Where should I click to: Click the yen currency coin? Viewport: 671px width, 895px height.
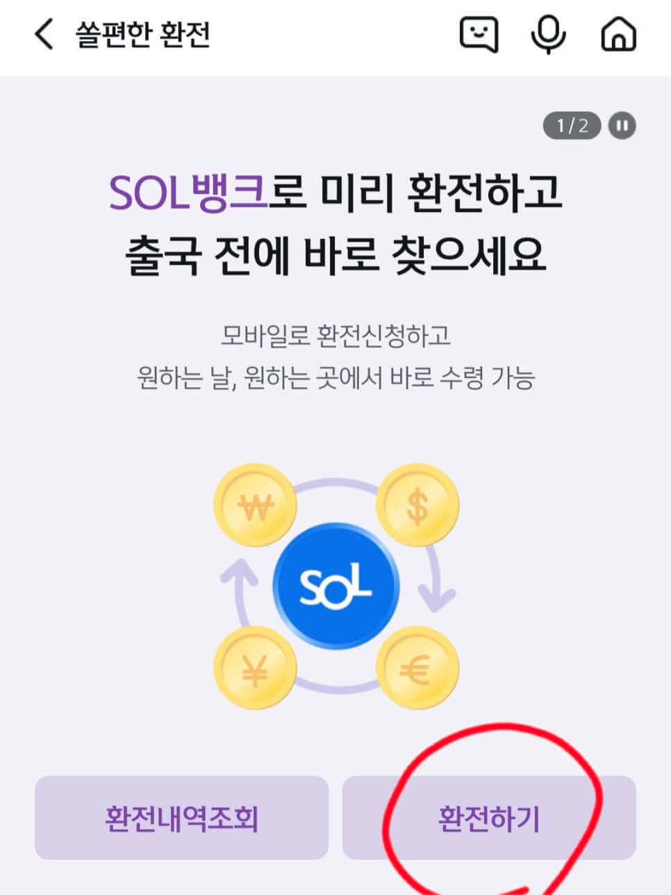click(255, 668)
